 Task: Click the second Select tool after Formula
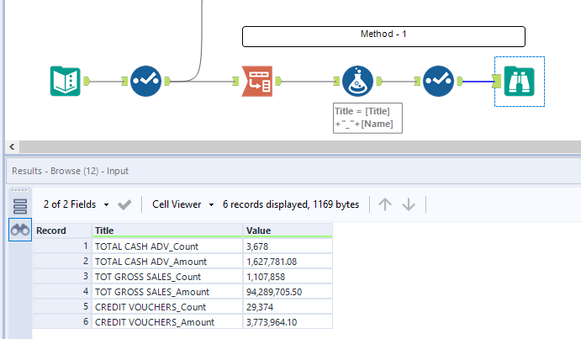pos(438,82)
